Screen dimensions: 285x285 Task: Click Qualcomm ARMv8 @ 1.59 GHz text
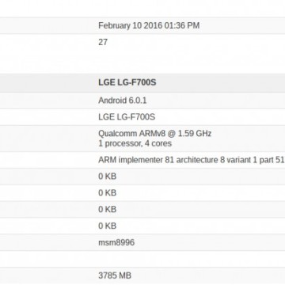pos(155,133)
